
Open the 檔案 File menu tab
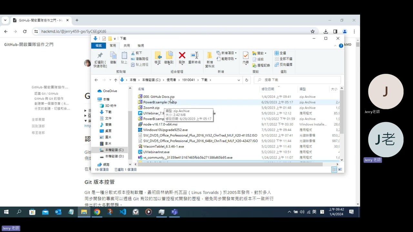point(99,46)
